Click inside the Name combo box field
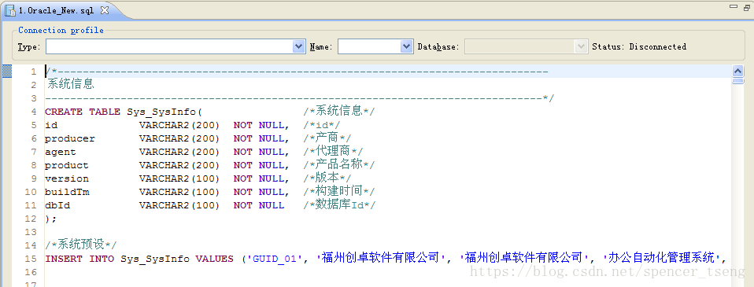Viewport: 754px width, 287px height. [369, 46]
